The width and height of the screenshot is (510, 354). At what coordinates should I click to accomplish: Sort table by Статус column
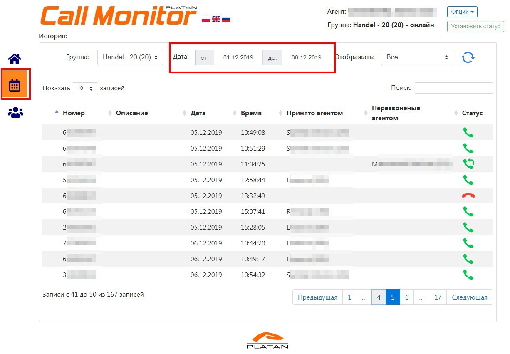(473, 113)
